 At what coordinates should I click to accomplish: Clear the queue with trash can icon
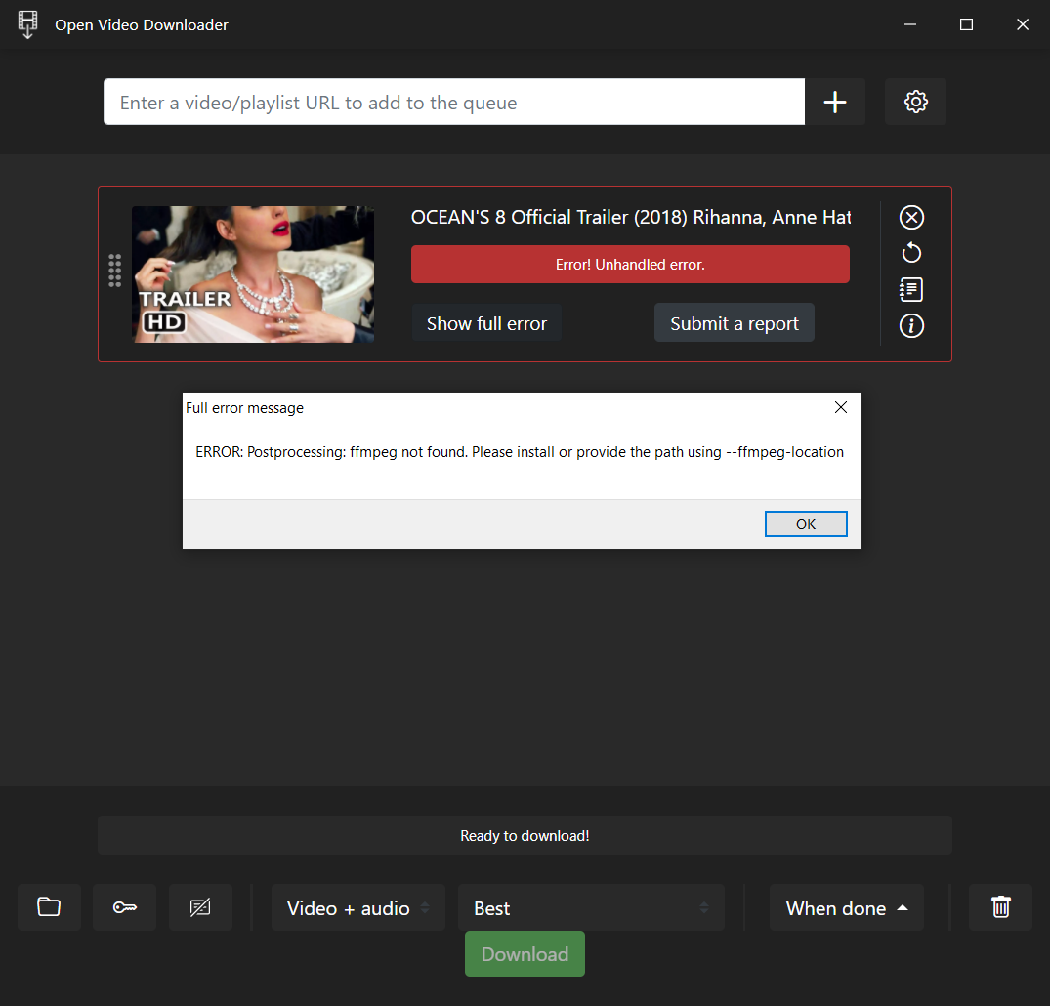click(1000, 907)
